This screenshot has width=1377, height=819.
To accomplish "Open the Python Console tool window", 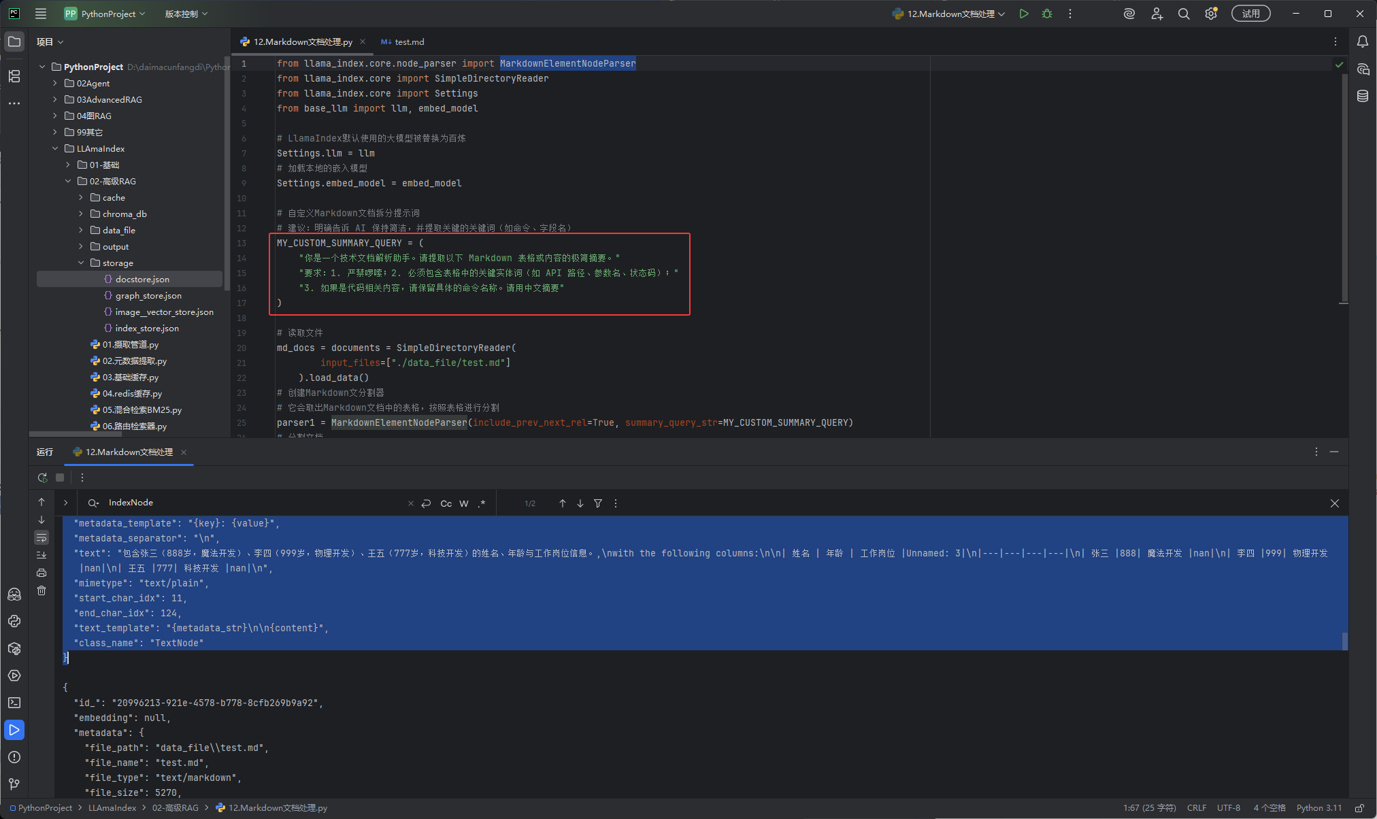I will 14,621.
